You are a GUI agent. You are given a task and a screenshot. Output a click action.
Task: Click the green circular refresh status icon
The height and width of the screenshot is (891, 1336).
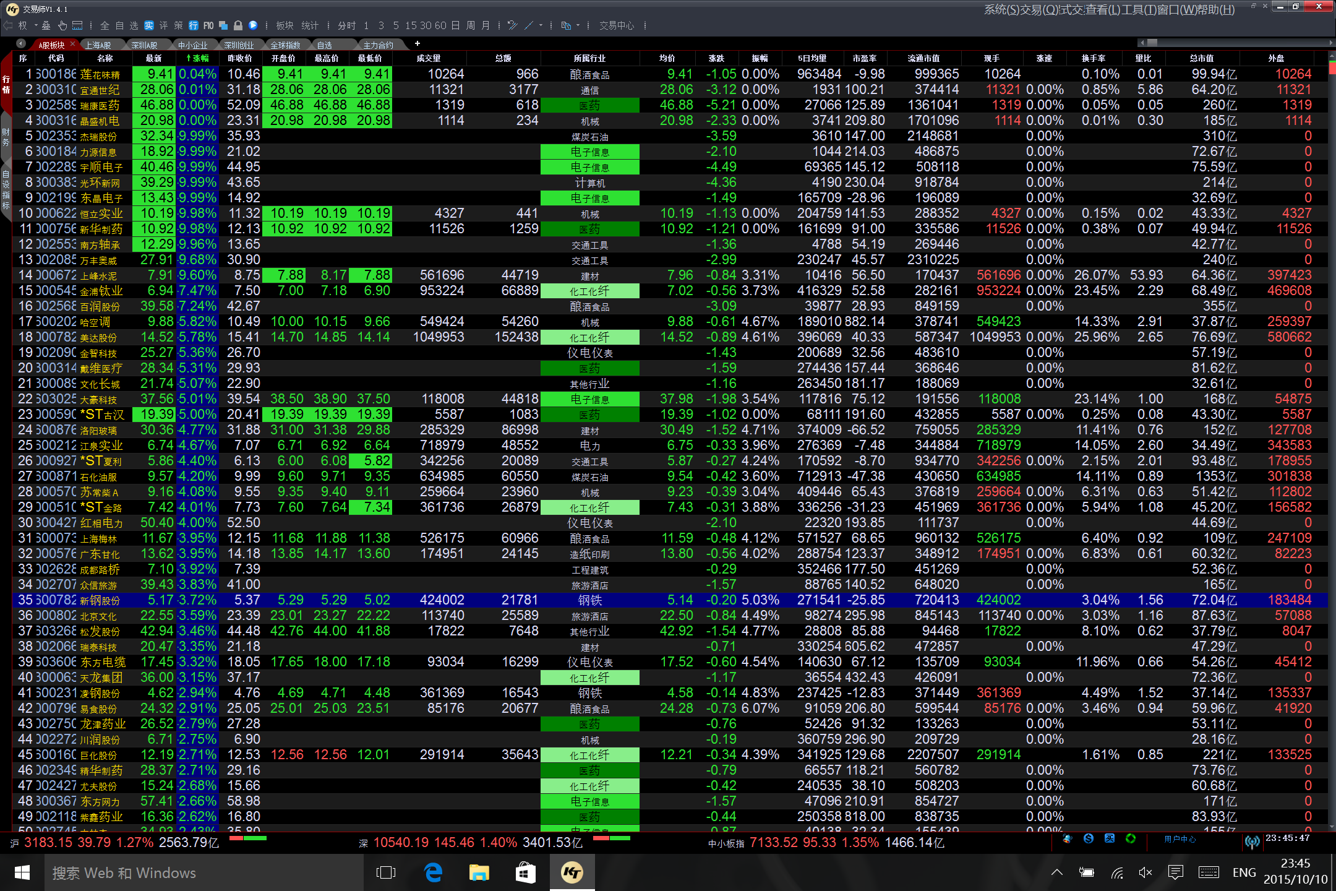1131,839
